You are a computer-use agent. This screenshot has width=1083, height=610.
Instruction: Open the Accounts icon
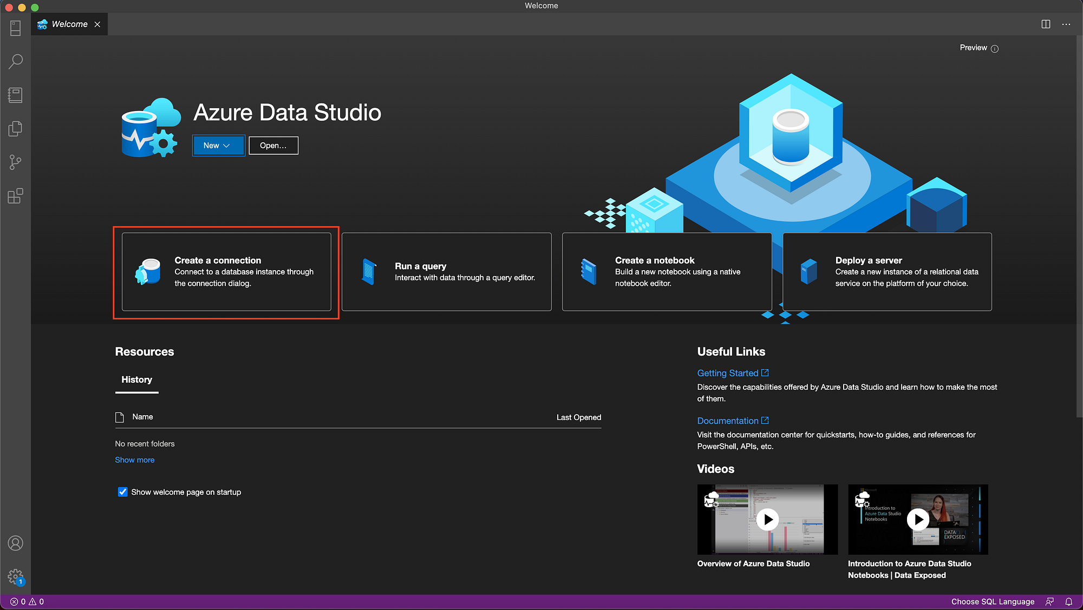15,543
